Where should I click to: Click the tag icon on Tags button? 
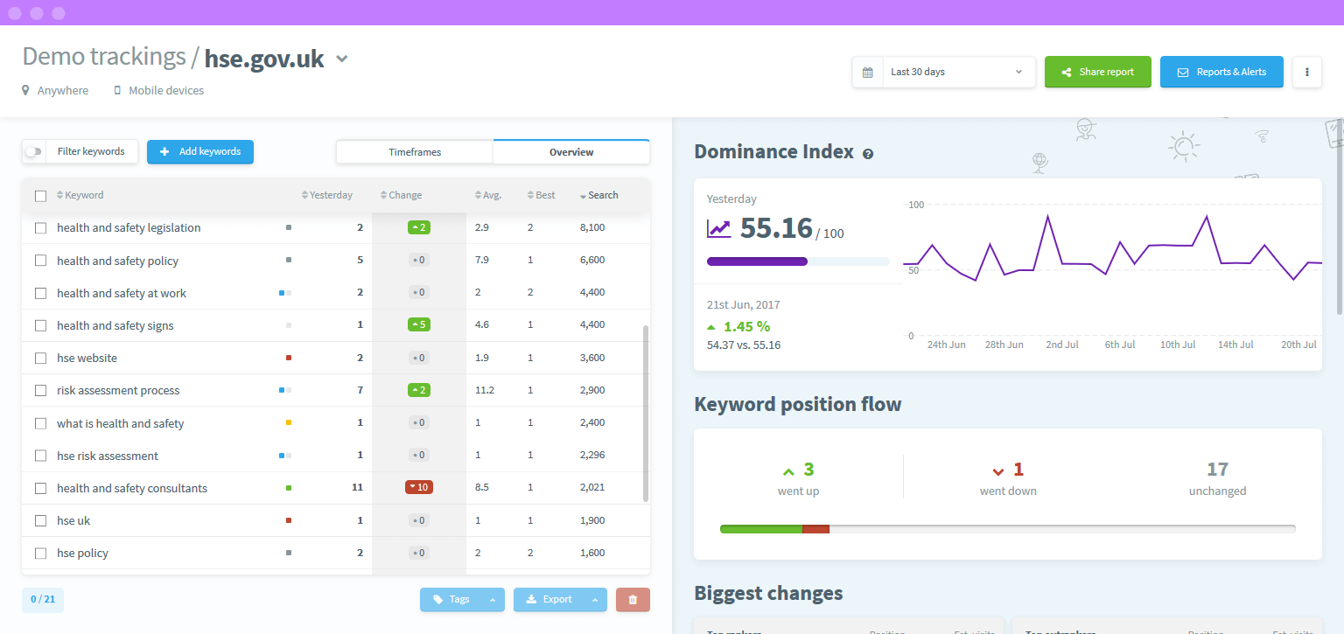coord(437,600)
